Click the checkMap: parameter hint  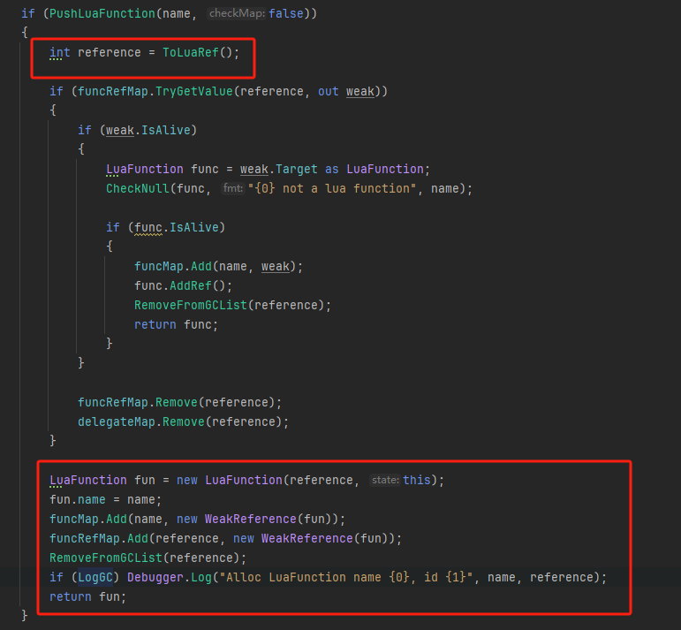tap(237, 13)
